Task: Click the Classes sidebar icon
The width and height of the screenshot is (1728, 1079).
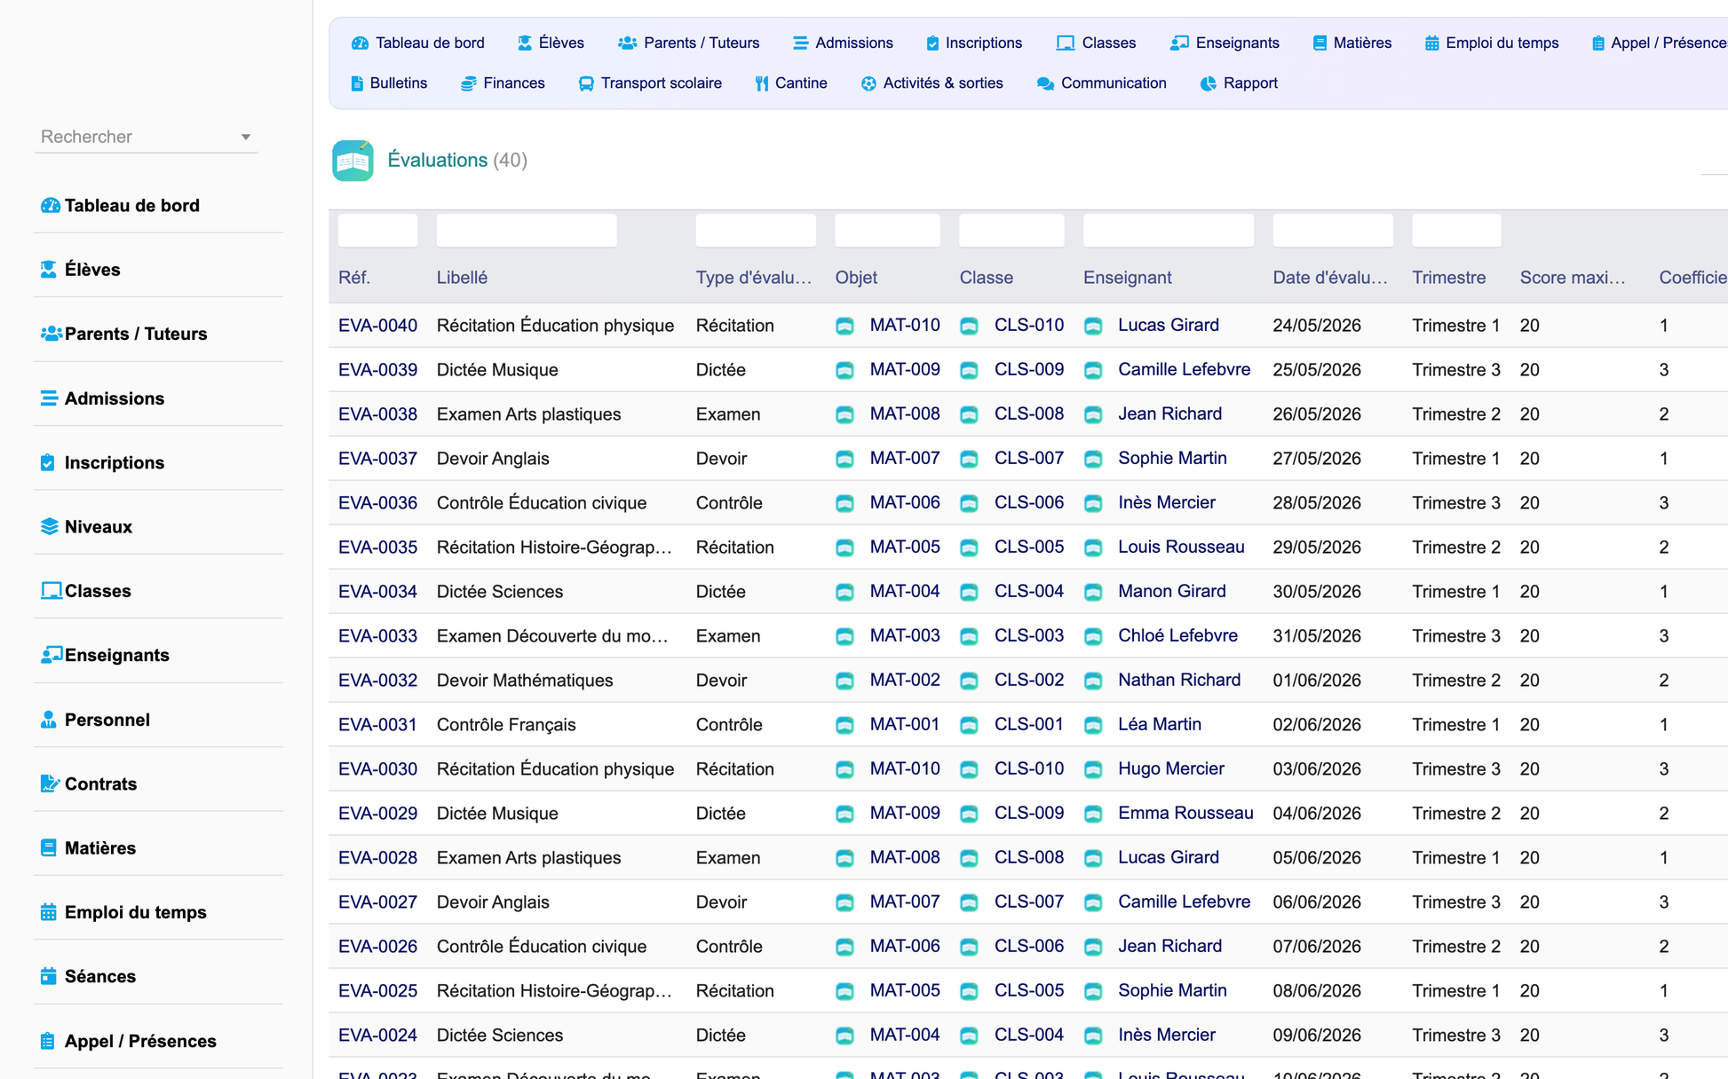Action: tap(51, 591)
